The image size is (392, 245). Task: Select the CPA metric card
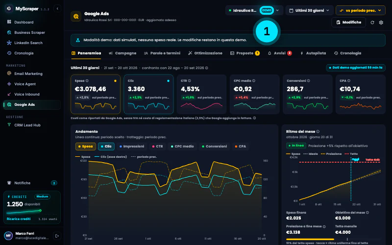tap(361, 94)
